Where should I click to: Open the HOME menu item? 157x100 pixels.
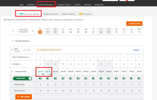[x=21, y=5]
